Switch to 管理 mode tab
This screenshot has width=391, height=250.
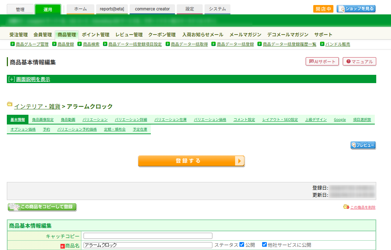point(20,9)
